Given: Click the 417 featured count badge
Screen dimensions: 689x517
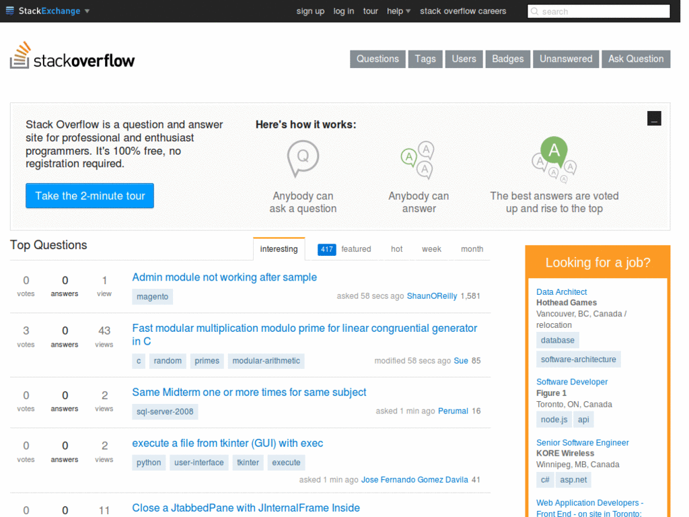Looking at the screenshot, I should [x=326, y=249].
